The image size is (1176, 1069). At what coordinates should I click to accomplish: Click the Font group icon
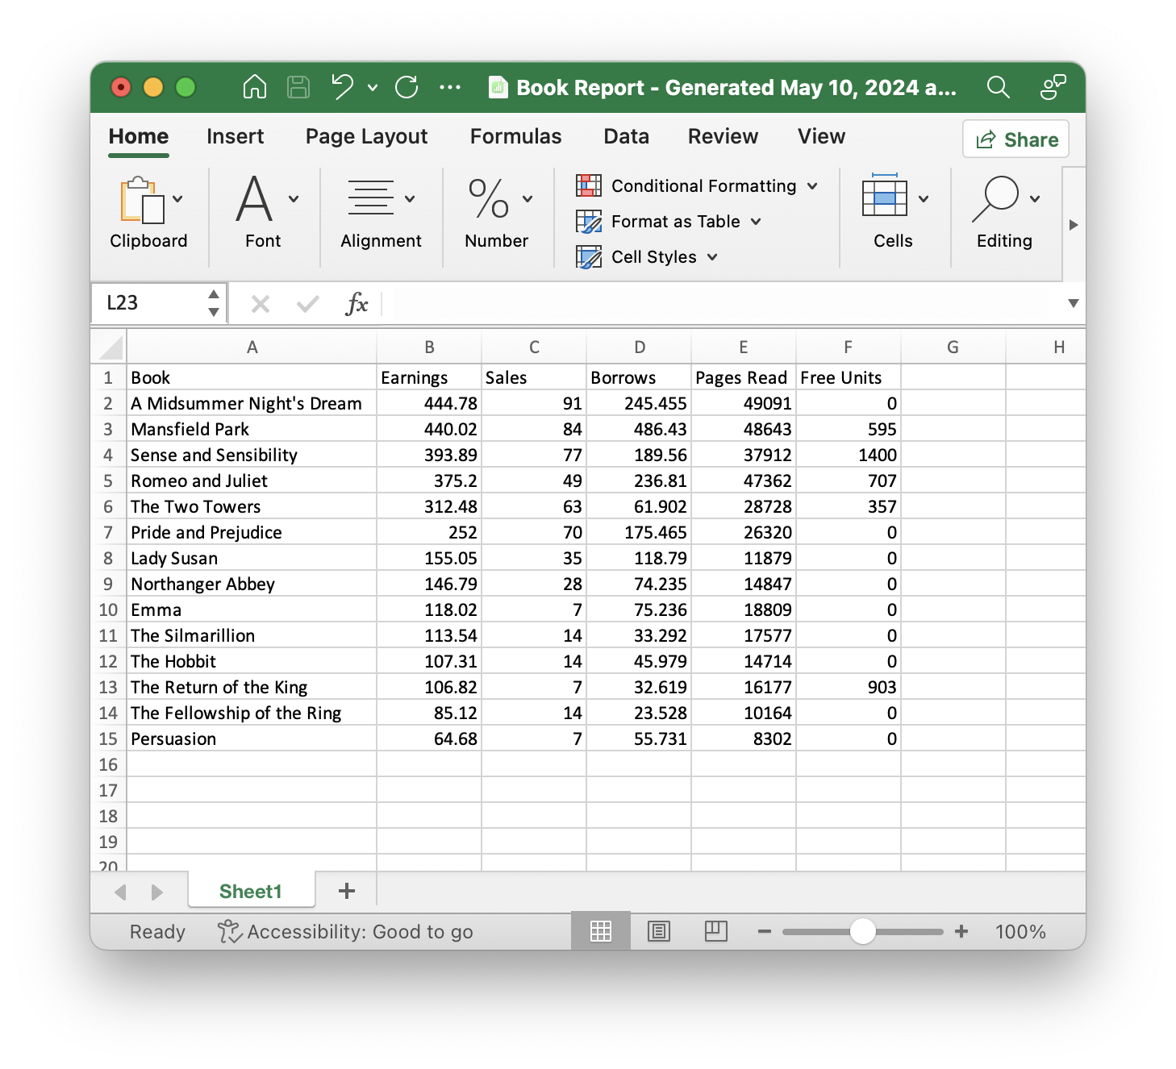pos(254,198)
